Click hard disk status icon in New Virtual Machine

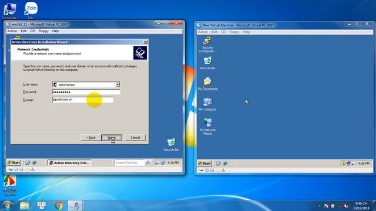[201, 170]
